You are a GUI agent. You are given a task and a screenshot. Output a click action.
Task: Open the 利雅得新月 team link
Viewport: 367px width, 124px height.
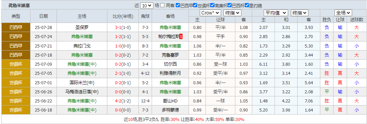[170, 73]
